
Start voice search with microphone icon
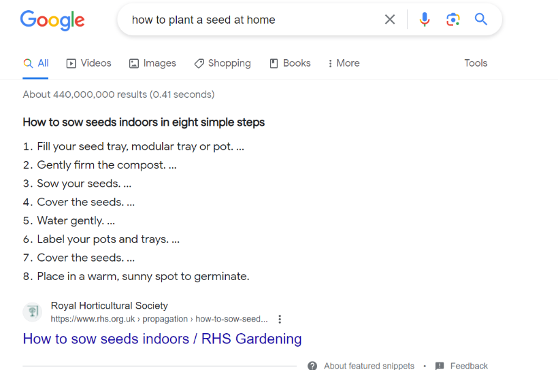coord(425,20)
